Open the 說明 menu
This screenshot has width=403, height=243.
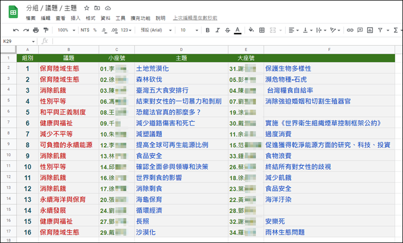pyautogui.click(x=160, y=18)
